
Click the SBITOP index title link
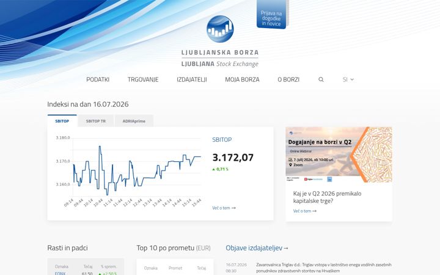point(222,140)
